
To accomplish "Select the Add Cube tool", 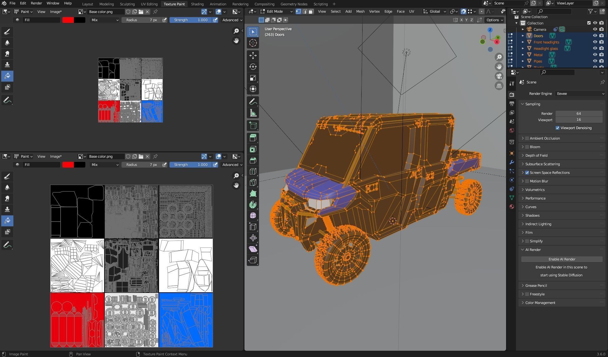I will coord(253,126).
